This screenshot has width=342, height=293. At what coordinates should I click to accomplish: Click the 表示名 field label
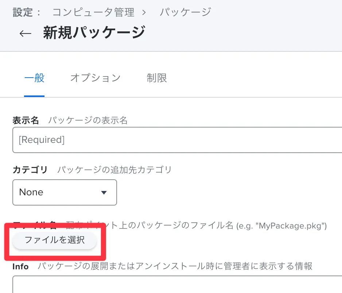26,121
